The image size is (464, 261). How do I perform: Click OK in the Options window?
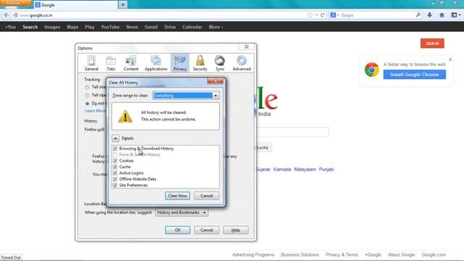click(x=178, y=230)
